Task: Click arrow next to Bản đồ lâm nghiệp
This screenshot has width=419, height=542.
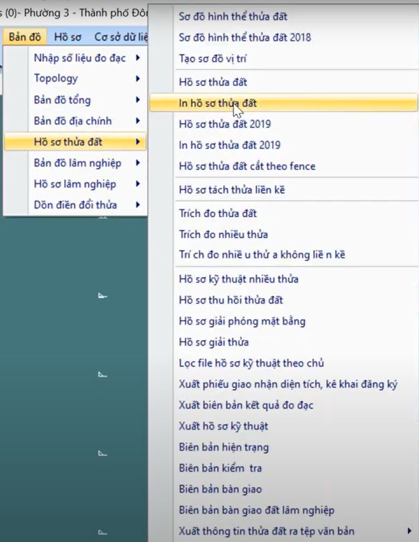Action: click(x=138, y=163)
